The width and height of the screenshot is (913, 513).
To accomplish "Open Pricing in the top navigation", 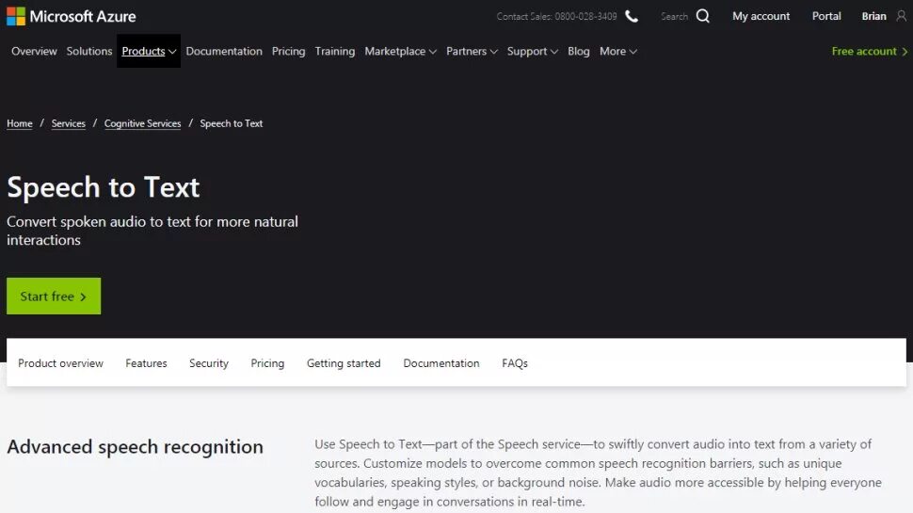I will tap(288, 51).
